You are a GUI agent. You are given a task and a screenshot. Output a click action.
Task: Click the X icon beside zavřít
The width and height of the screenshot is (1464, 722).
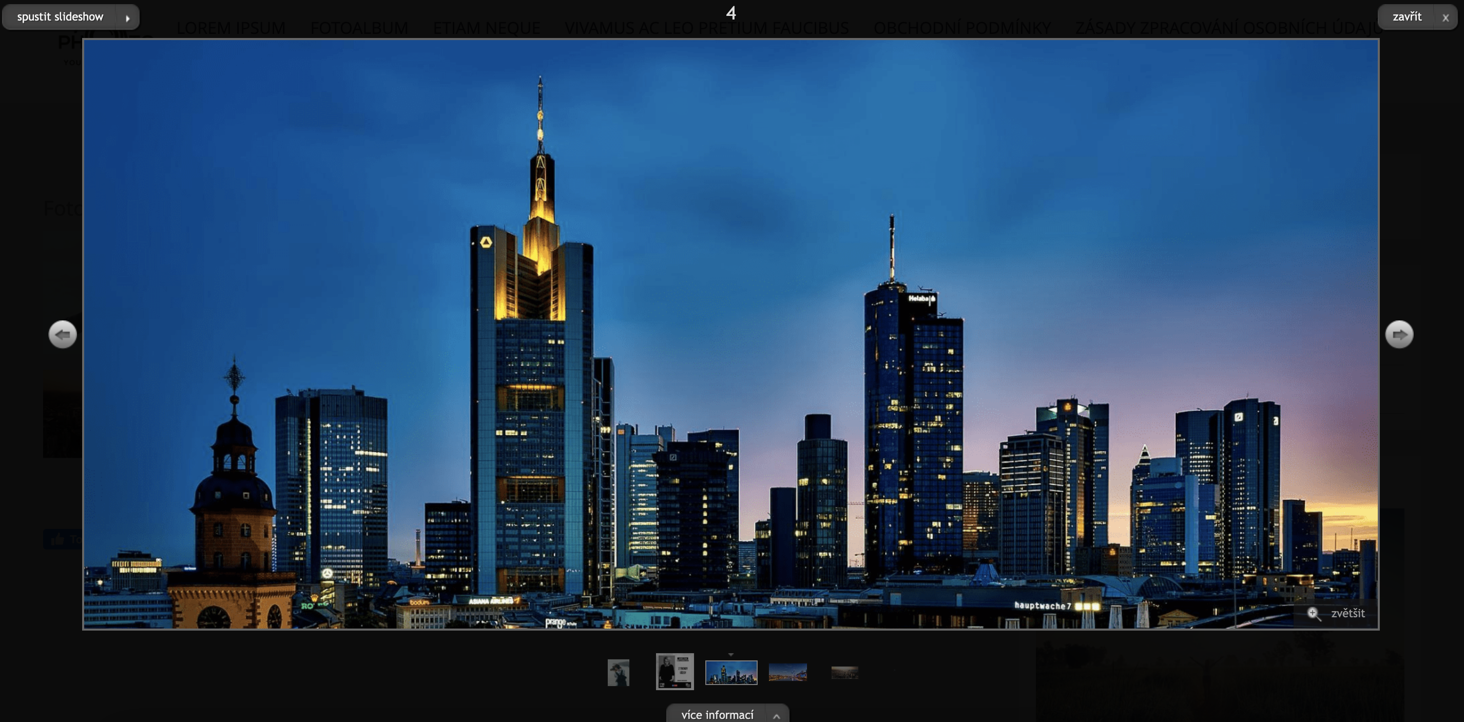click(1445, 17)
